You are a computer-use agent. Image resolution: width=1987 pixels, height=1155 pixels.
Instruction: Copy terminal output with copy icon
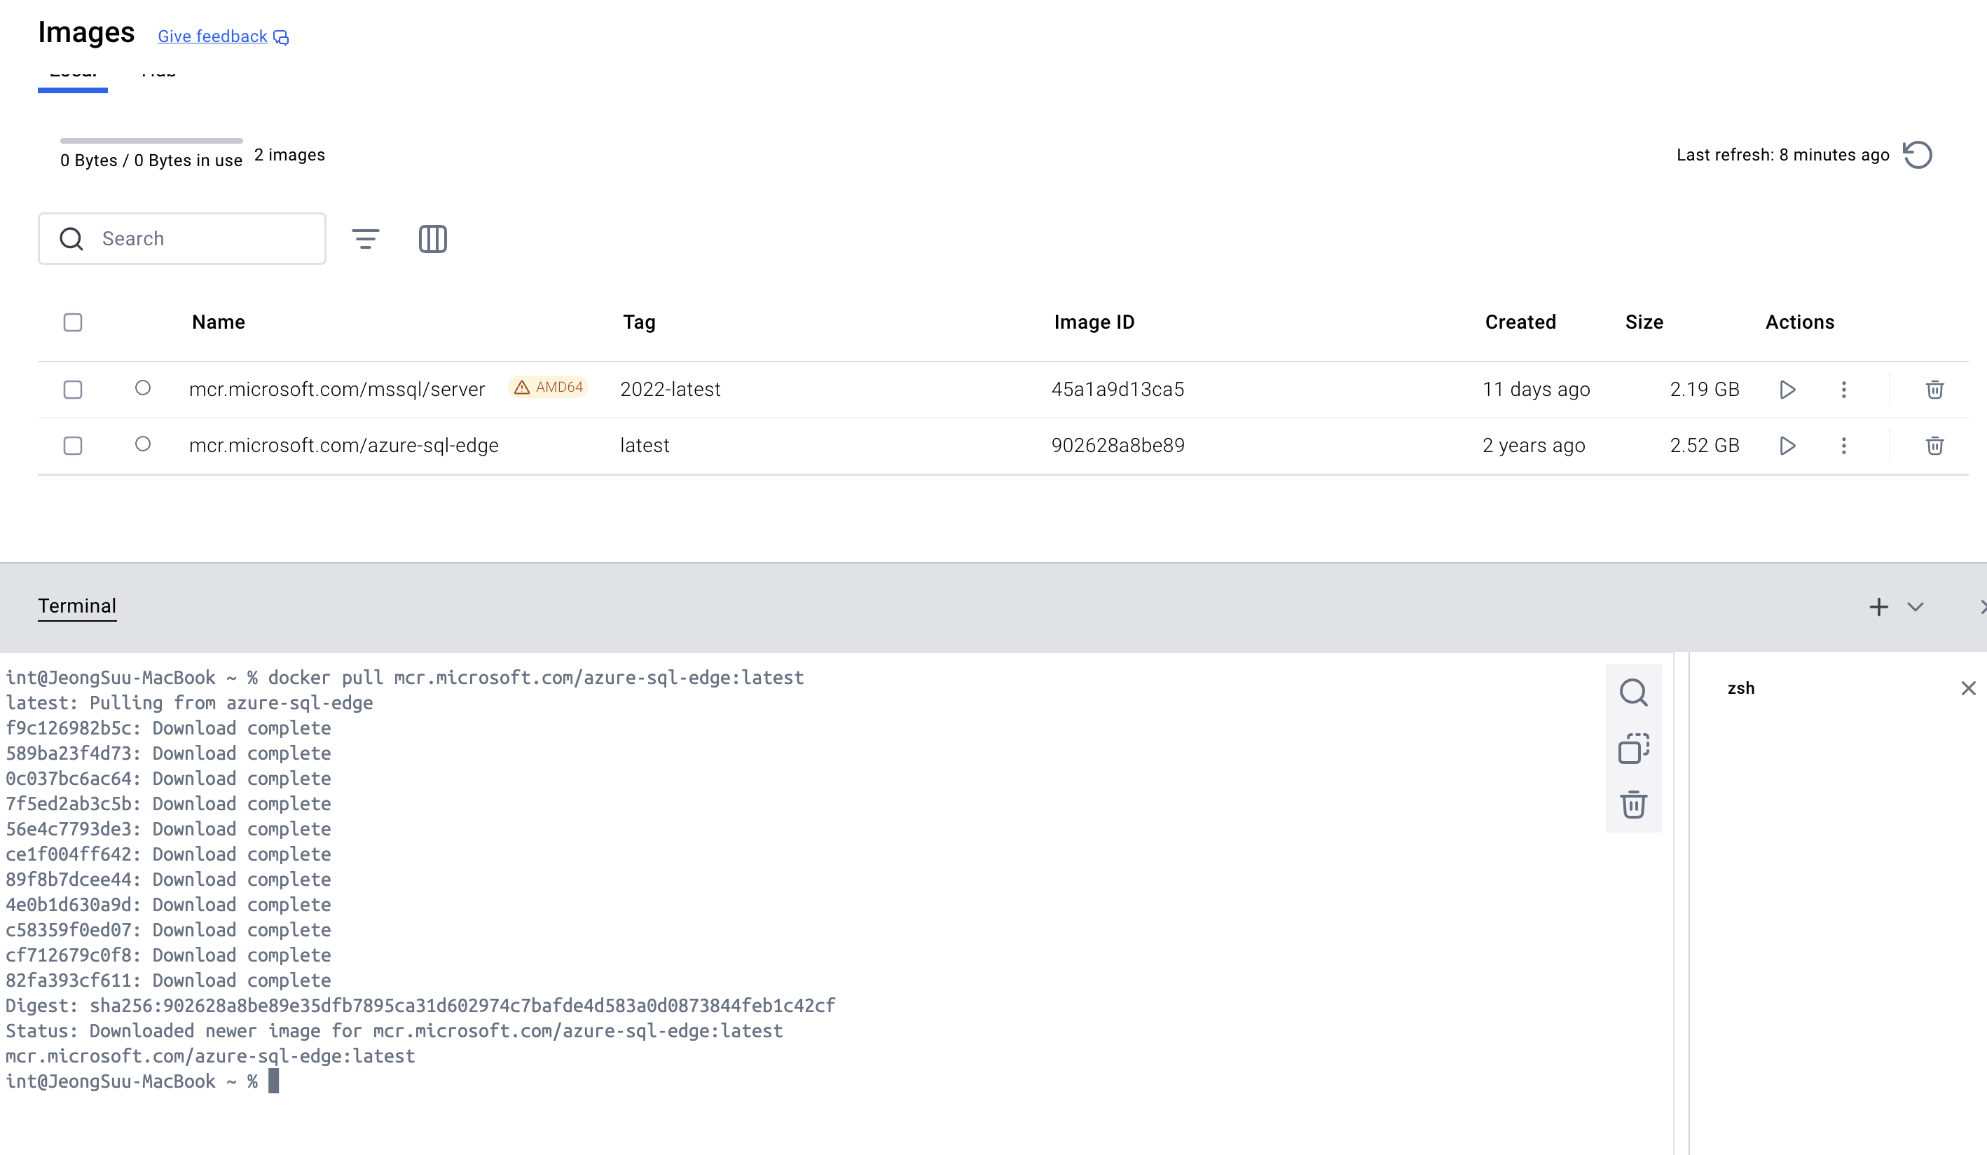point(1633,749)
